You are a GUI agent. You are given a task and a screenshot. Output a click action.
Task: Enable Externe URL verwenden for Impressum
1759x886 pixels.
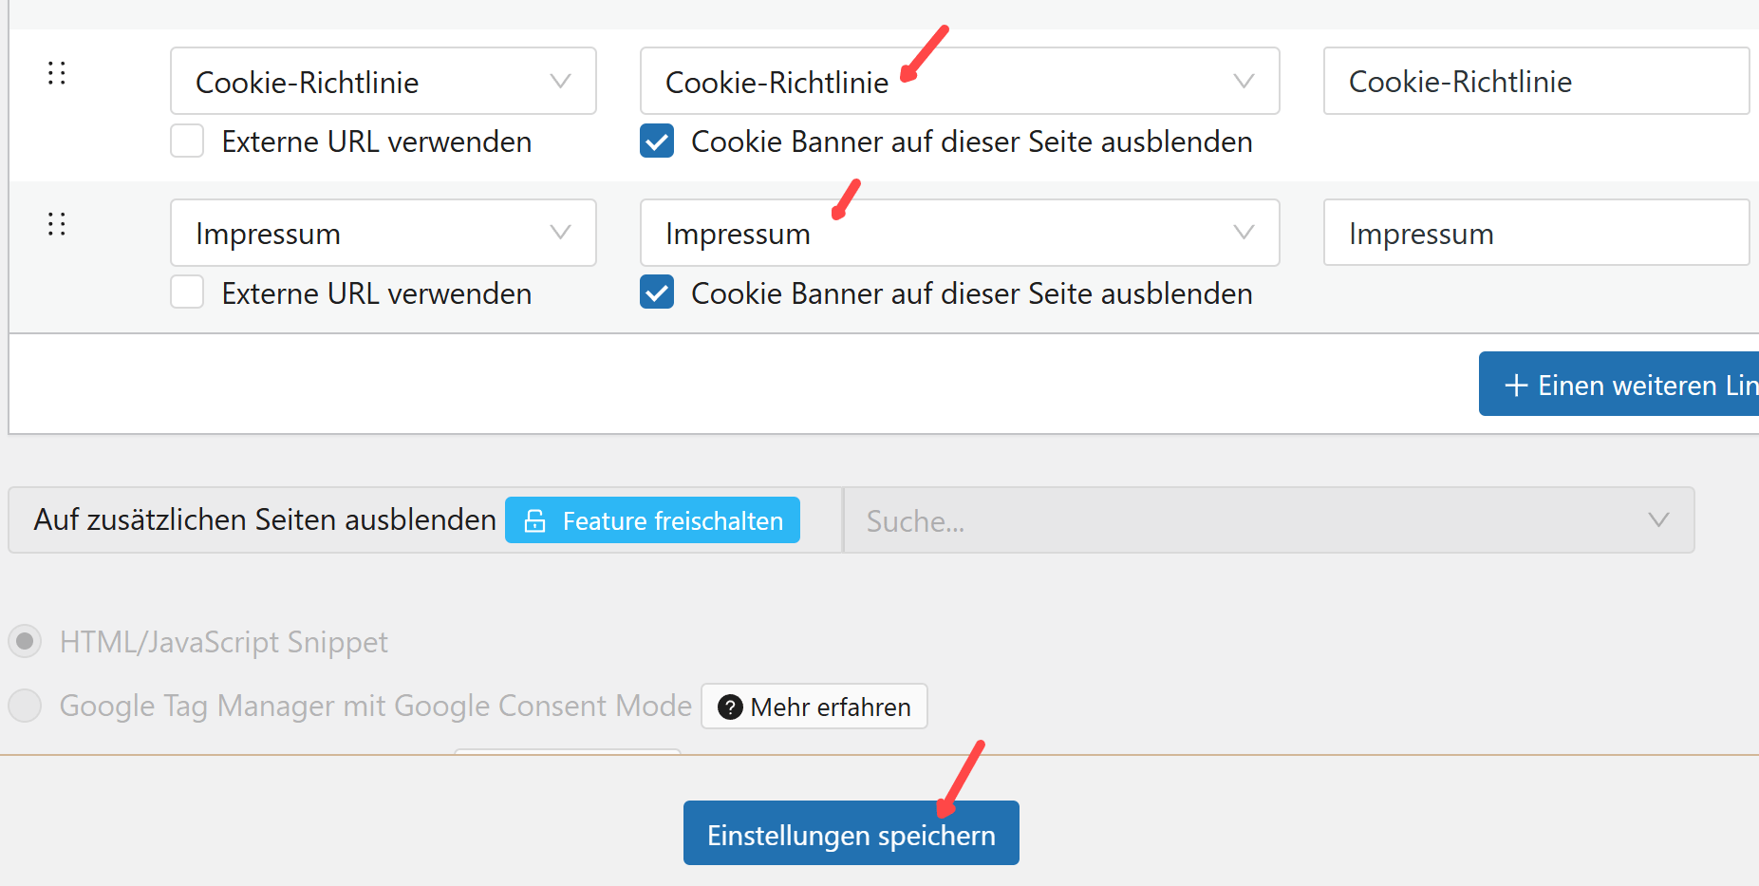(187, 292)
